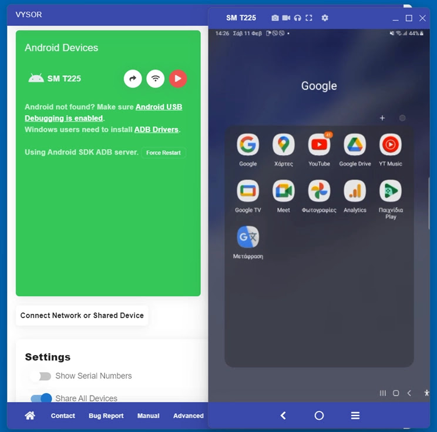Tap the Android recents button on tablet navbar

pos(382,393)
